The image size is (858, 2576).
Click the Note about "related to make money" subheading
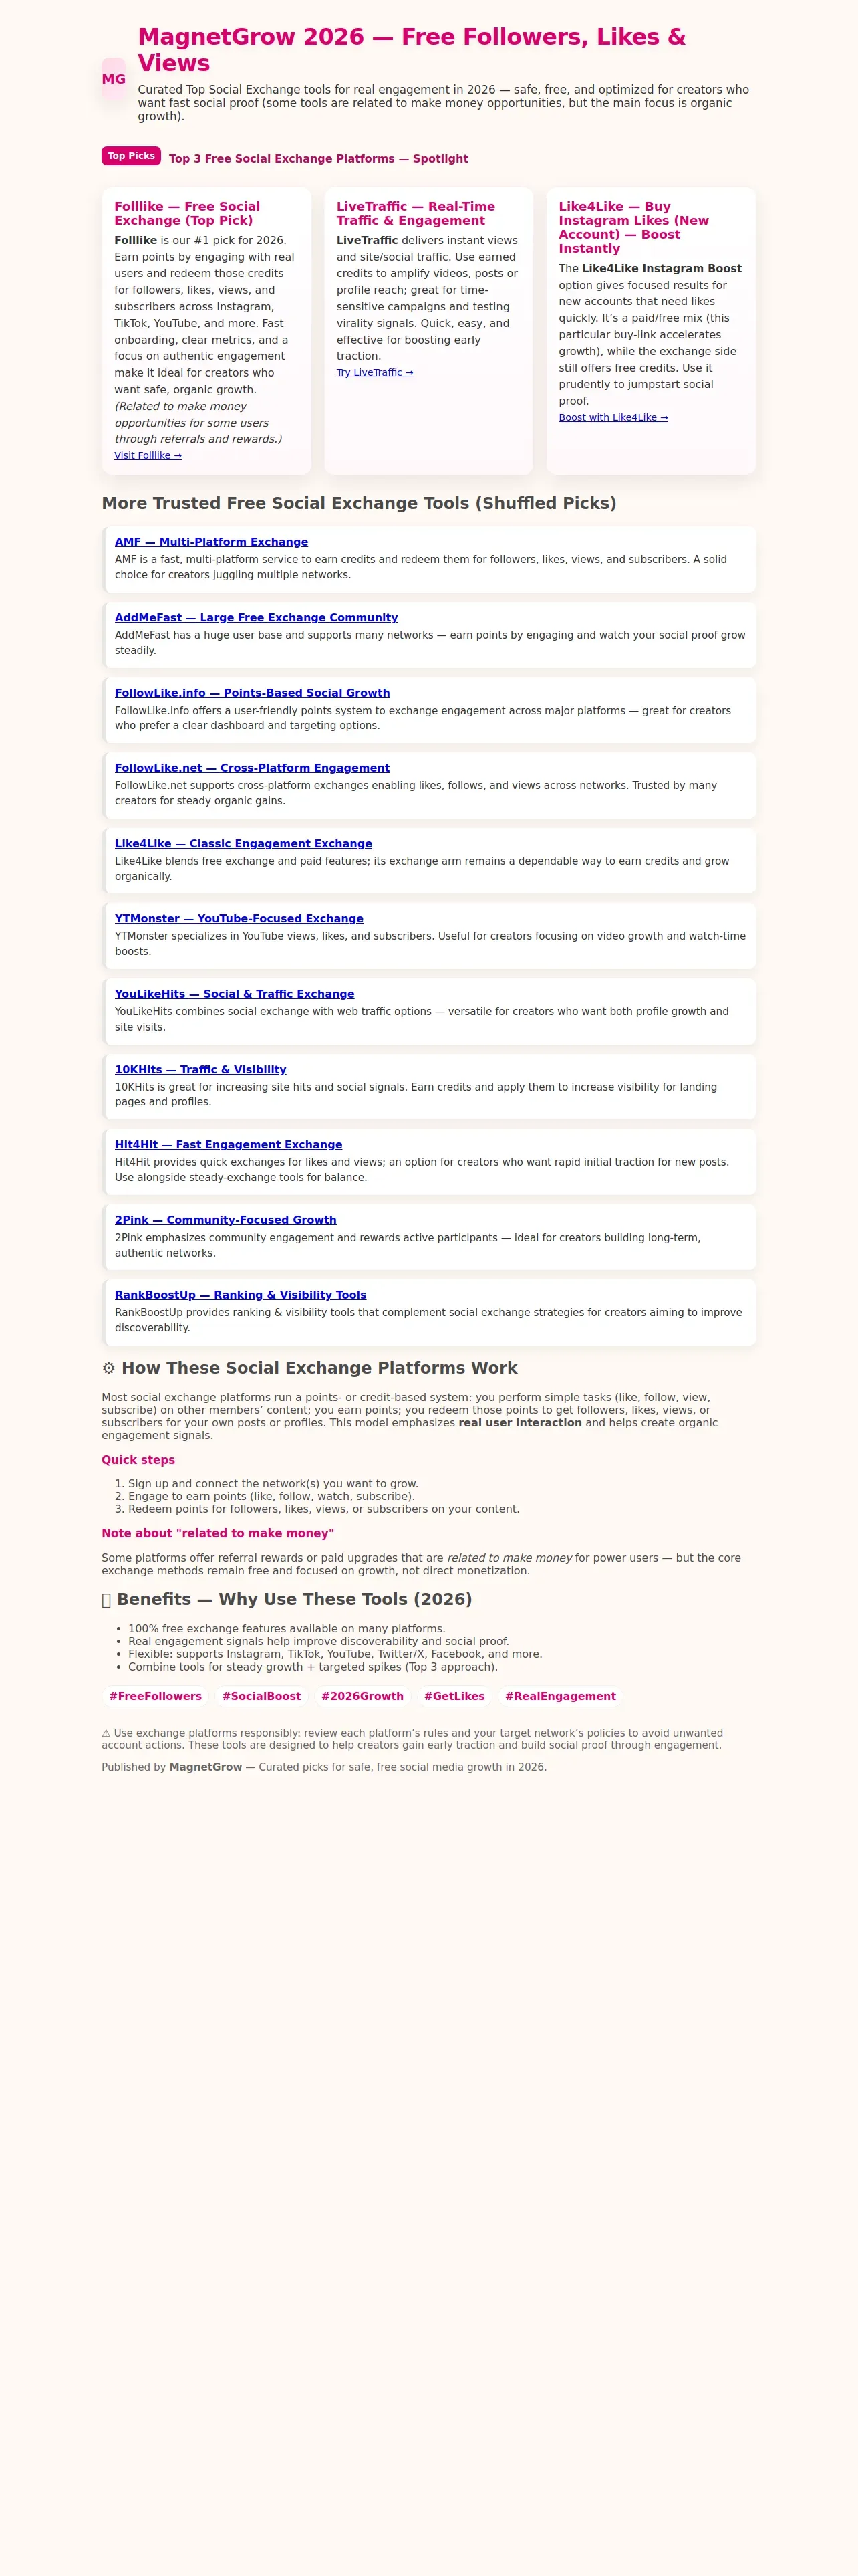(218, 1533)
